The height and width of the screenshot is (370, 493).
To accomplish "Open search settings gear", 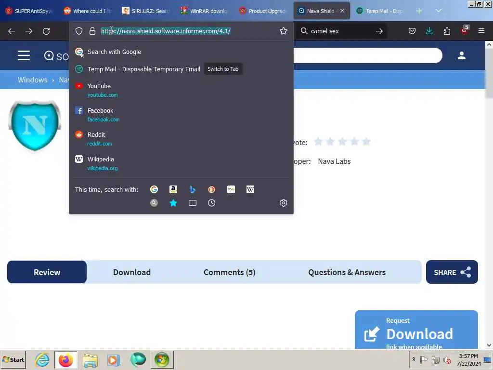I will tap(283, 203).
